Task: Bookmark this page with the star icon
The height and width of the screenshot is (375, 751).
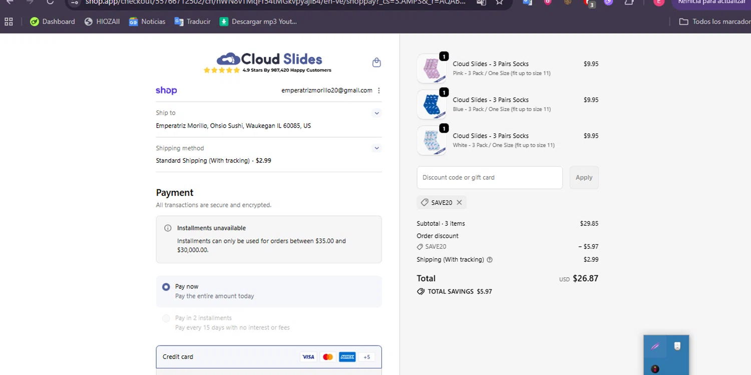Action: (499, 2)
